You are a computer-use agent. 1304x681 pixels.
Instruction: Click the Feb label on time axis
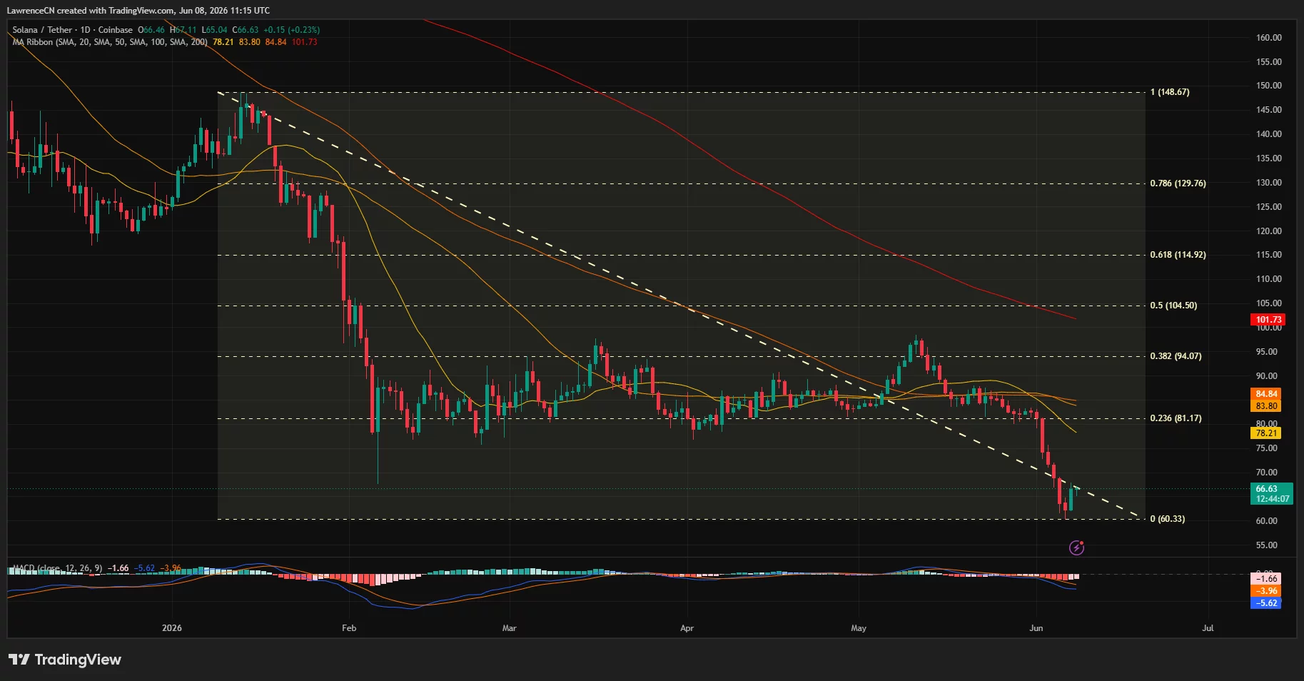point(349,628)
